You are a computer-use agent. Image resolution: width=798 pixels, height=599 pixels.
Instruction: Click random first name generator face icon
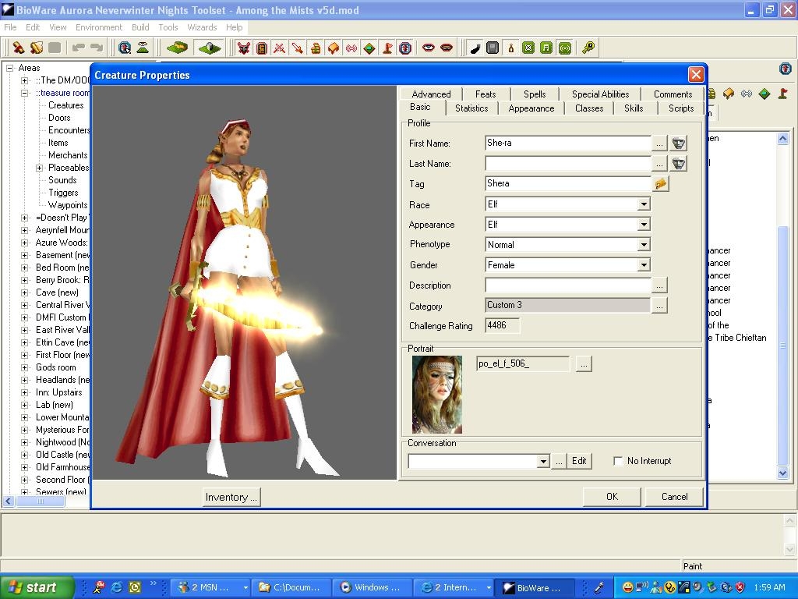tap(679, 144)
